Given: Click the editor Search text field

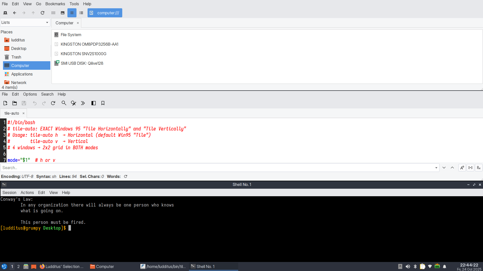Looking at the screenshot, I should [x=216, y=168].
